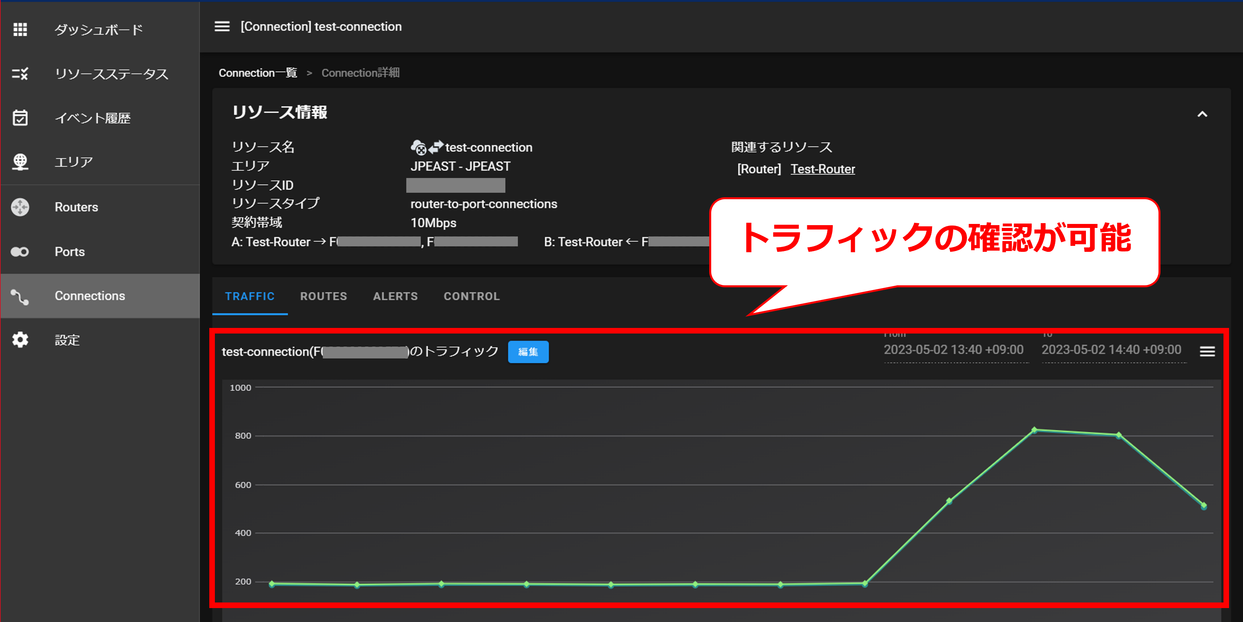Click the Ports toggle-shaped icon
The image size is (1243, 622).
click(x=20, y=252)
